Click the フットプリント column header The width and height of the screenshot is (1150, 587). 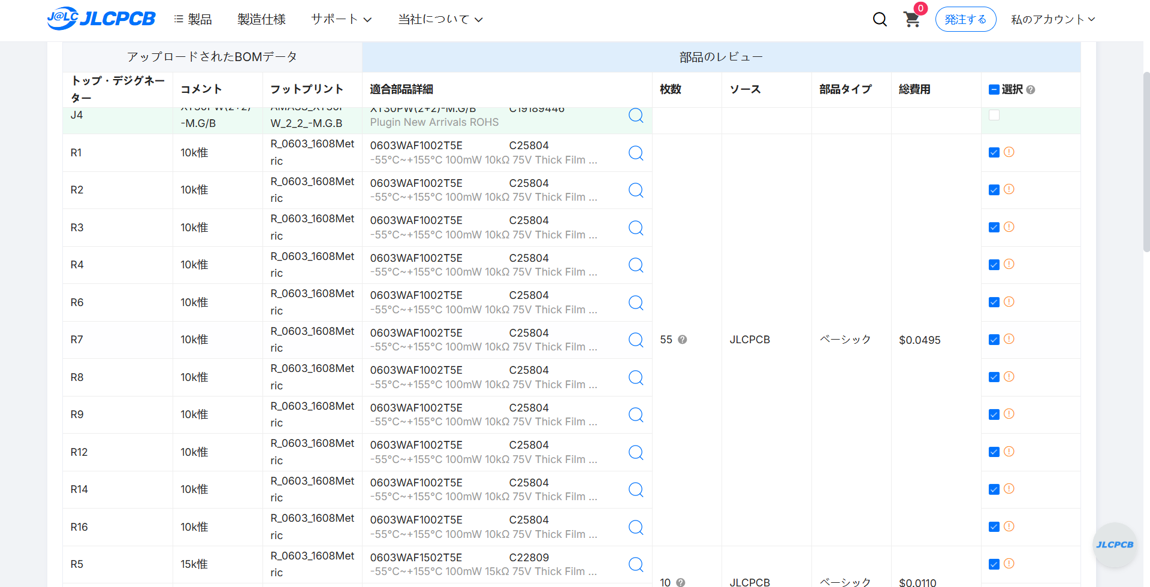(307, 89)
